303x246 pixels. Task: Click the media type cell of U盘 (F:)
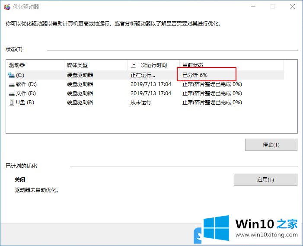click(80, 102)
